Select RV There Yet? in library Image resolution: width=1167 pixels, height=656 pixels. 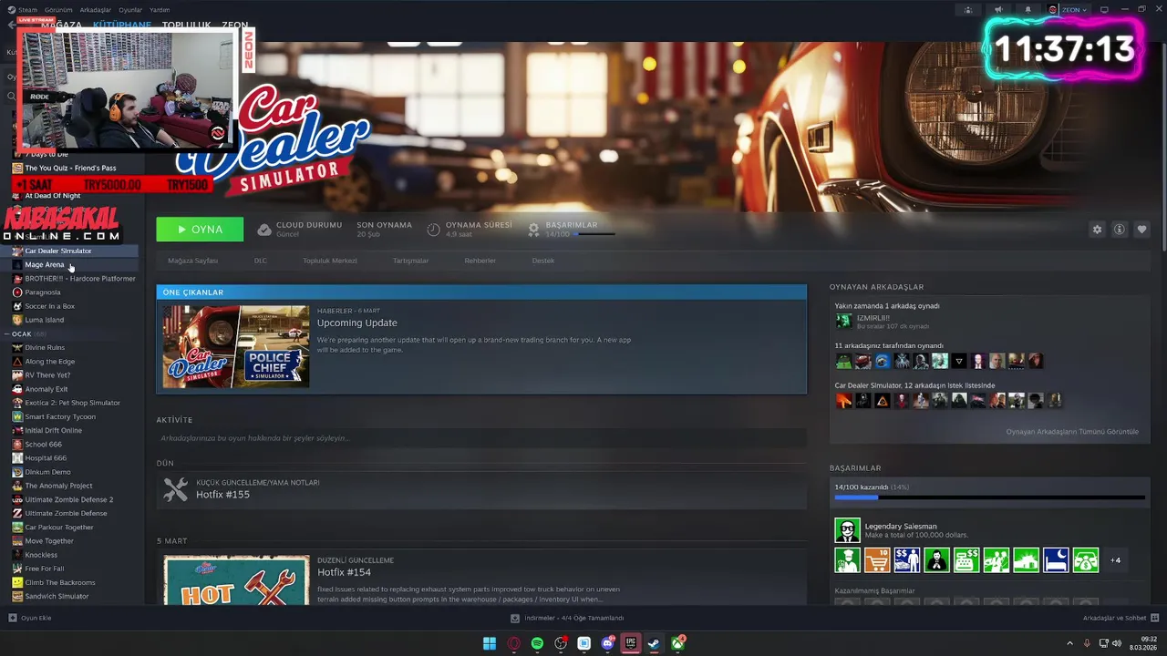click(x=47, y=375)
